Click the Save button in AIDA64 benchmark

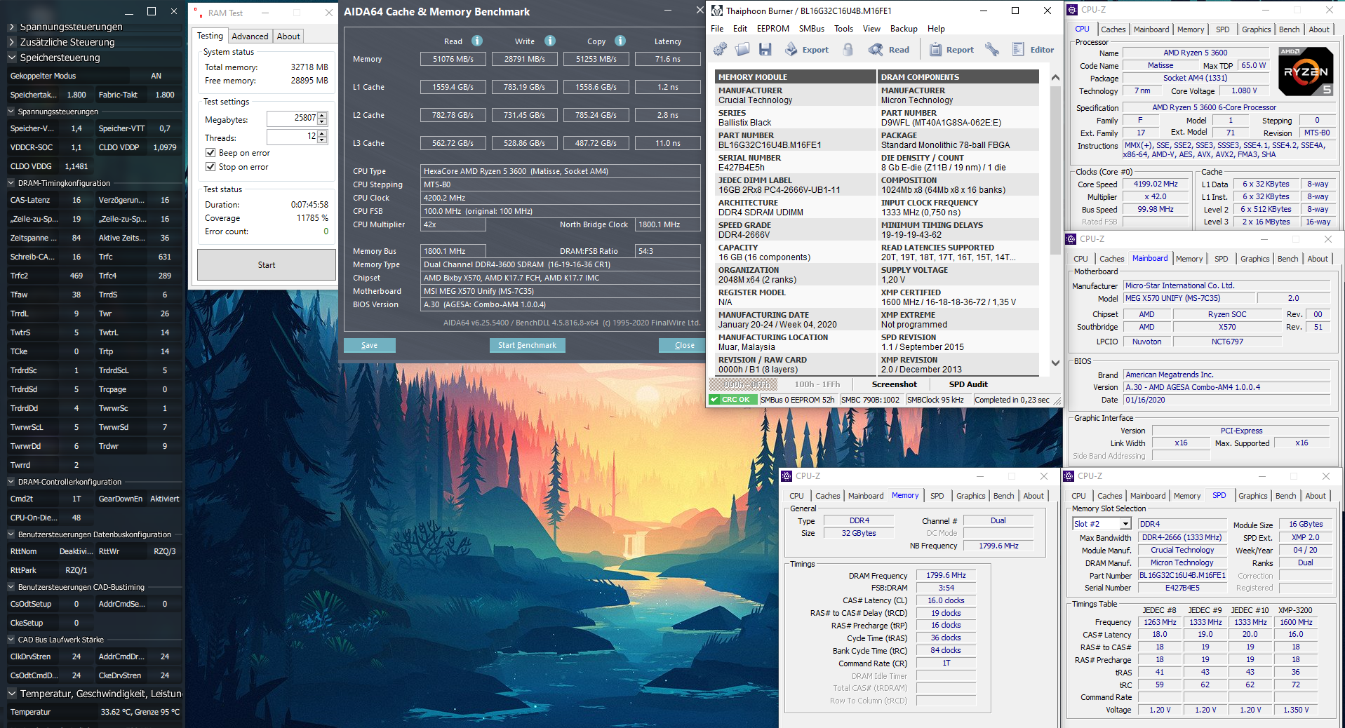(x=369, y=345)
